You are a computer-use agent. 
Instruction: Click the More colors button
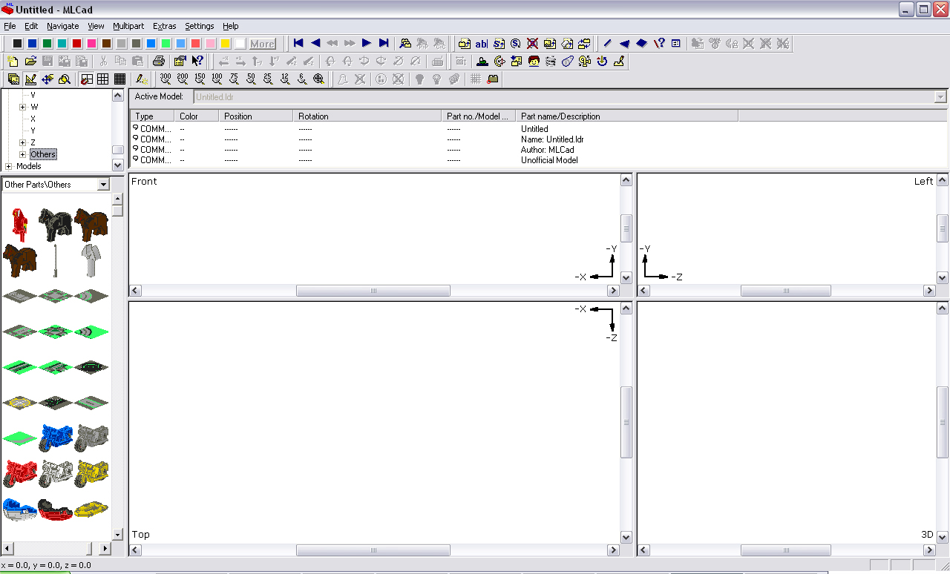[x=262, y=44]
